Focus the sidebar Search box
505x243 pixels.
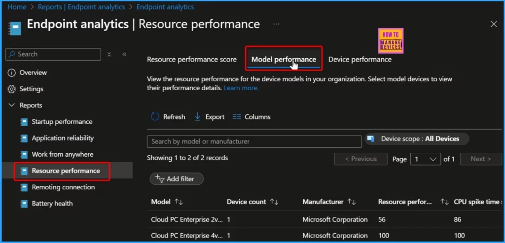tap(53, 54)
